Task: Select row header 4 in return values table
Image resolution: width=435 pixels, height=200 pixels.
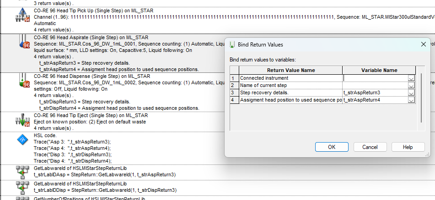Action: 234,100
